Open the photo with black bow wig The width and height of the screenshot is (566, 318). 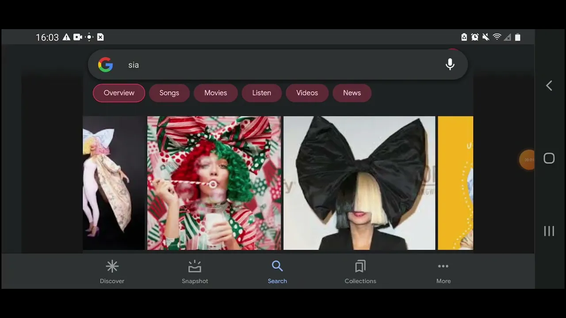pyautogui.click(x=359, y=183)
